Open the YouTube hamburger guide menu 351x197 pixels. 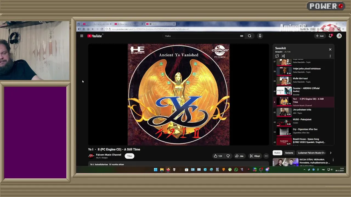tap(82, 36)
